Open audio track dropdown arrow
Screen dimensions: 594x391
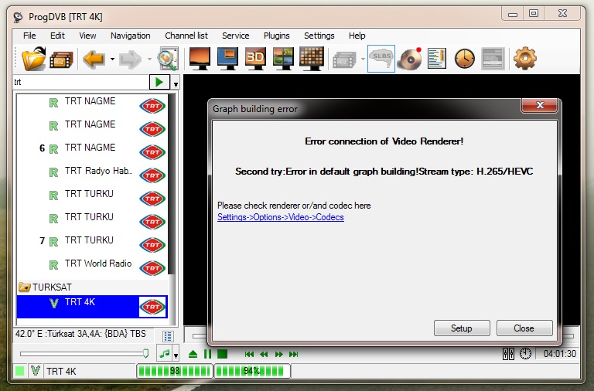176,355
